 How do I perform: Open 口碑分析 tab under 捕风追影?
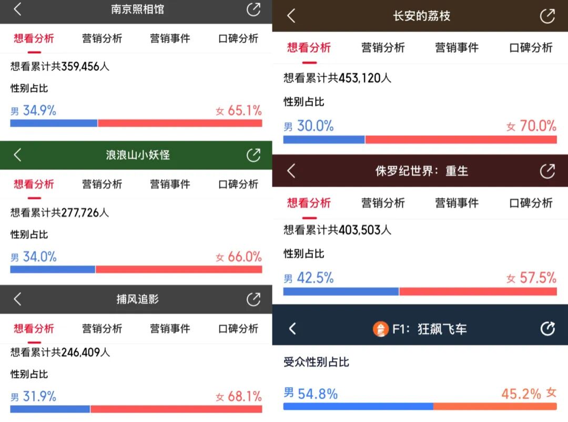click(x=238, y=328)
